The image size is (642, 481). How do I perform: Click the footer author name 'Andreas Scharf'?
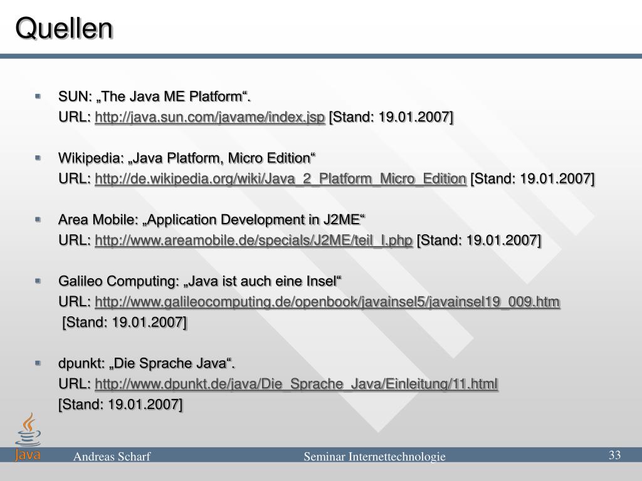[x=112, y=457]
